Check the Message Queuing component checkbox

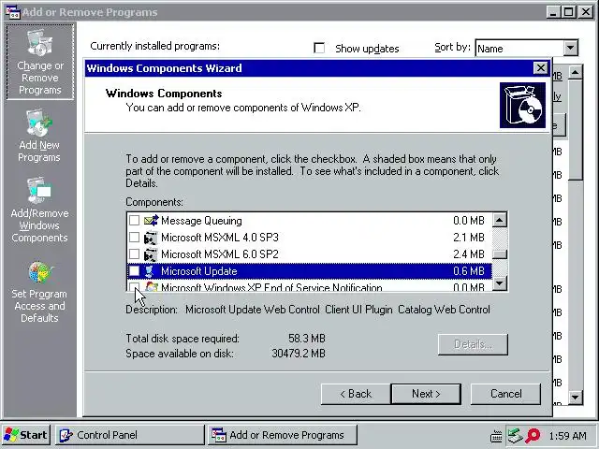click(134, 221)
